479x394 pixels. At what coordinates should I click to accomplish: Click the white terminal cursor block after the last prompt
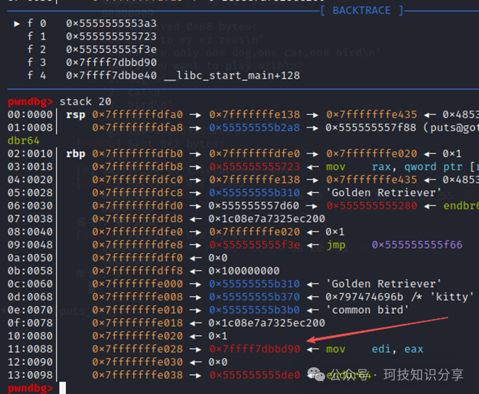62,388
